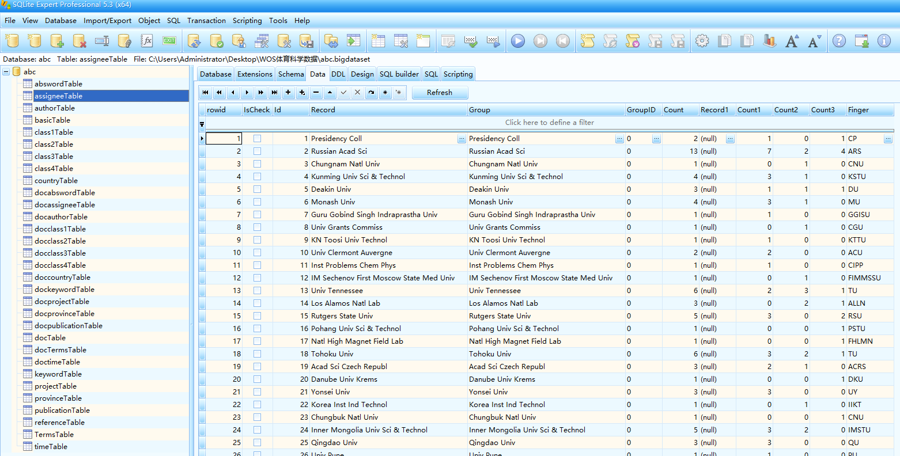The image size is (900, 456).
Task: Switch to the Schema tab
Action: (291, 74)
